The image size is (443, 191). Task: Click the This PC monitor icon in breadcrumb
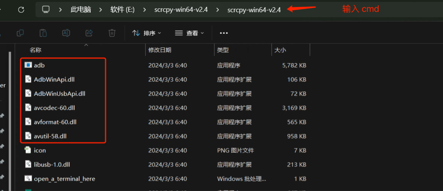pos(46,10)
